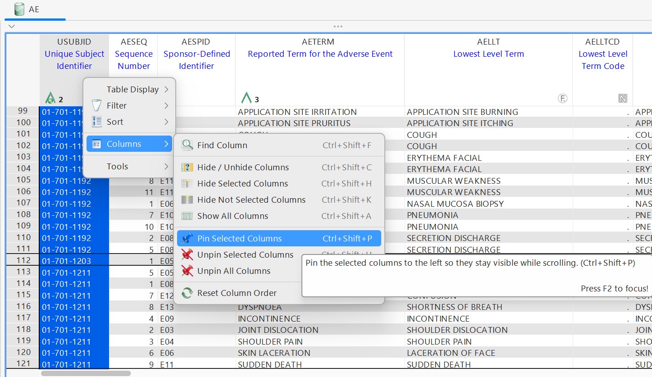Viewport: 652px width, 377px height.
Task: Select Reset Column Order entry
Action: pos(239,293)
